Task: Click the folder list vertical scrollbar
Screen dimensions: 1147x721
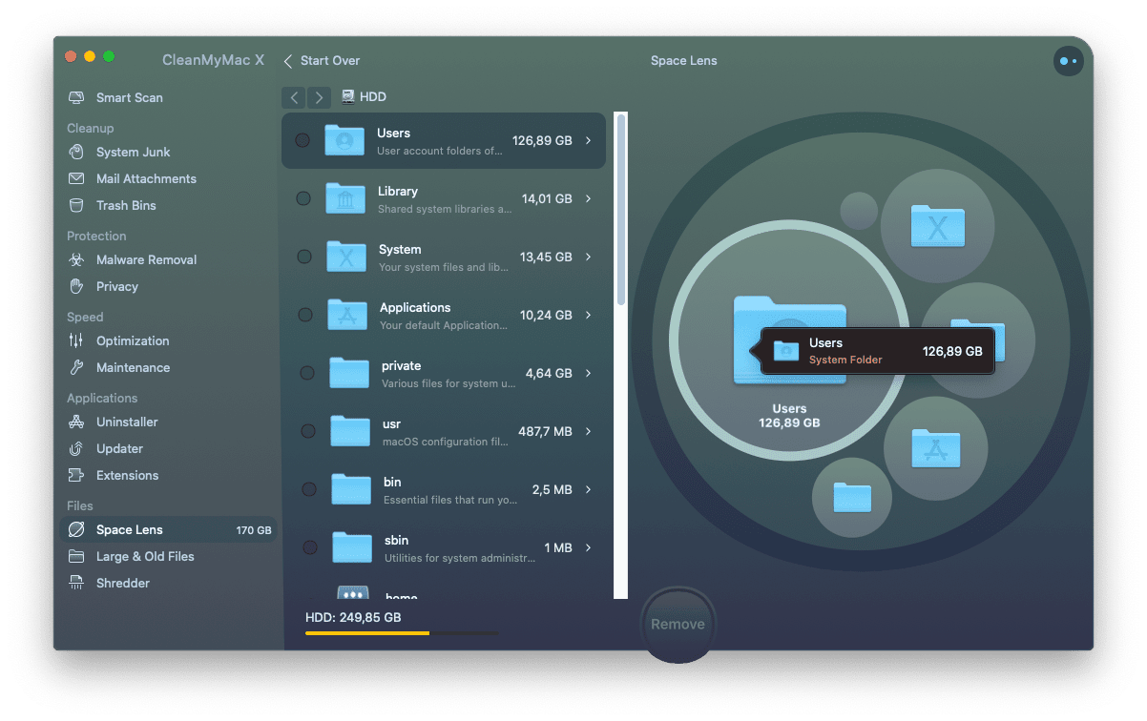Action: tap(621, 210)
